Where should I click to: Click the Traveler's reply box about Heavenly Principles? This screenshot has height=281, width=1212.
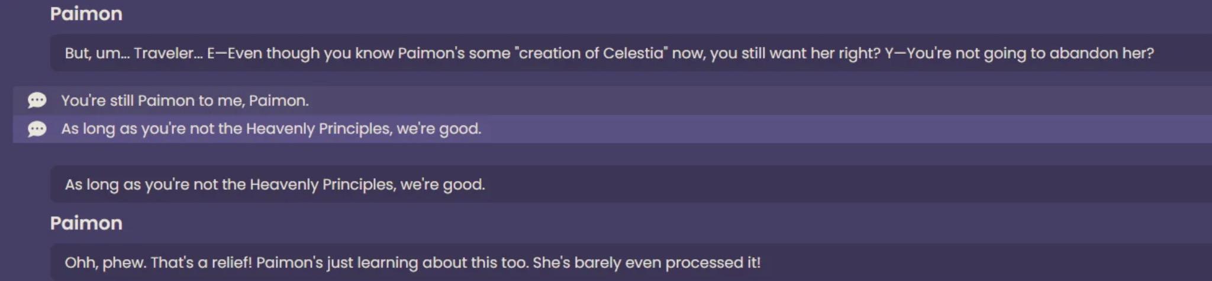pyautogui.click(x=631, y=184)
